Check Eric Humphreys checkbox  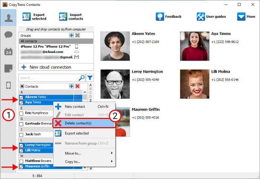[21, 113]
